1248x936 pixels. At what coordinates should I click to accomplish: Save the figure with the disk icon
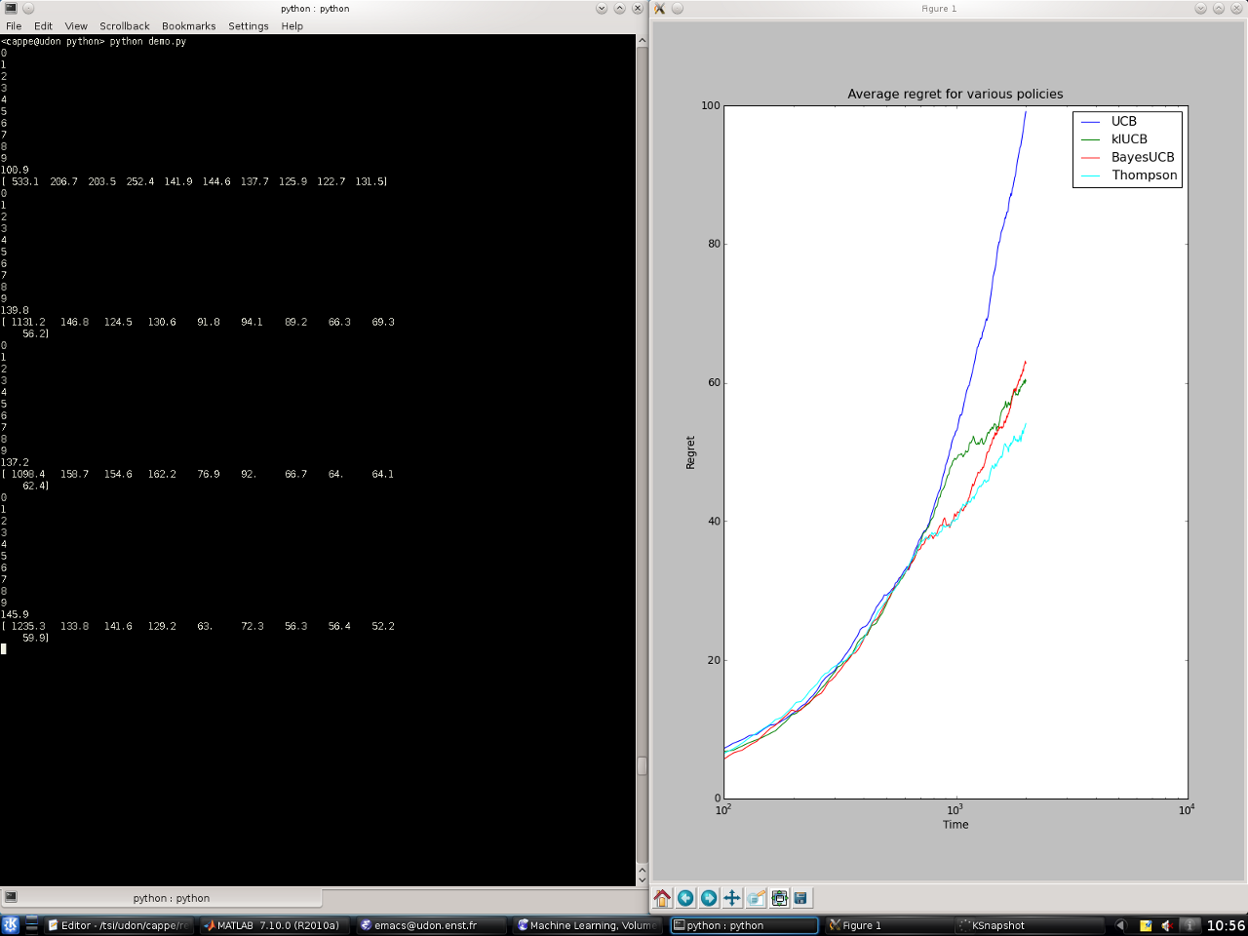[x=801, y=898]
